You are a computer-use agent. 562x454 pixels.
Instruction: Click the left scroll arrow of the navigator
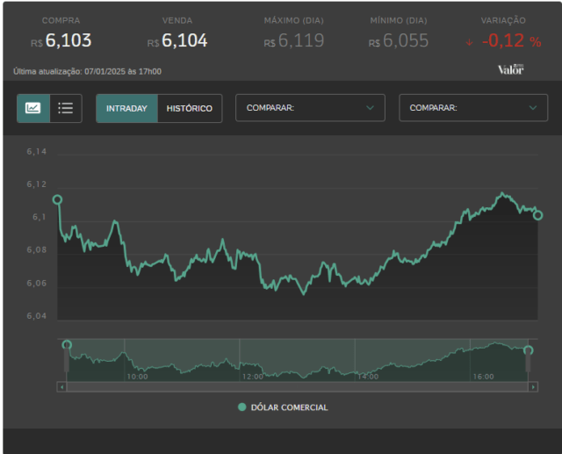coord(62,386)
